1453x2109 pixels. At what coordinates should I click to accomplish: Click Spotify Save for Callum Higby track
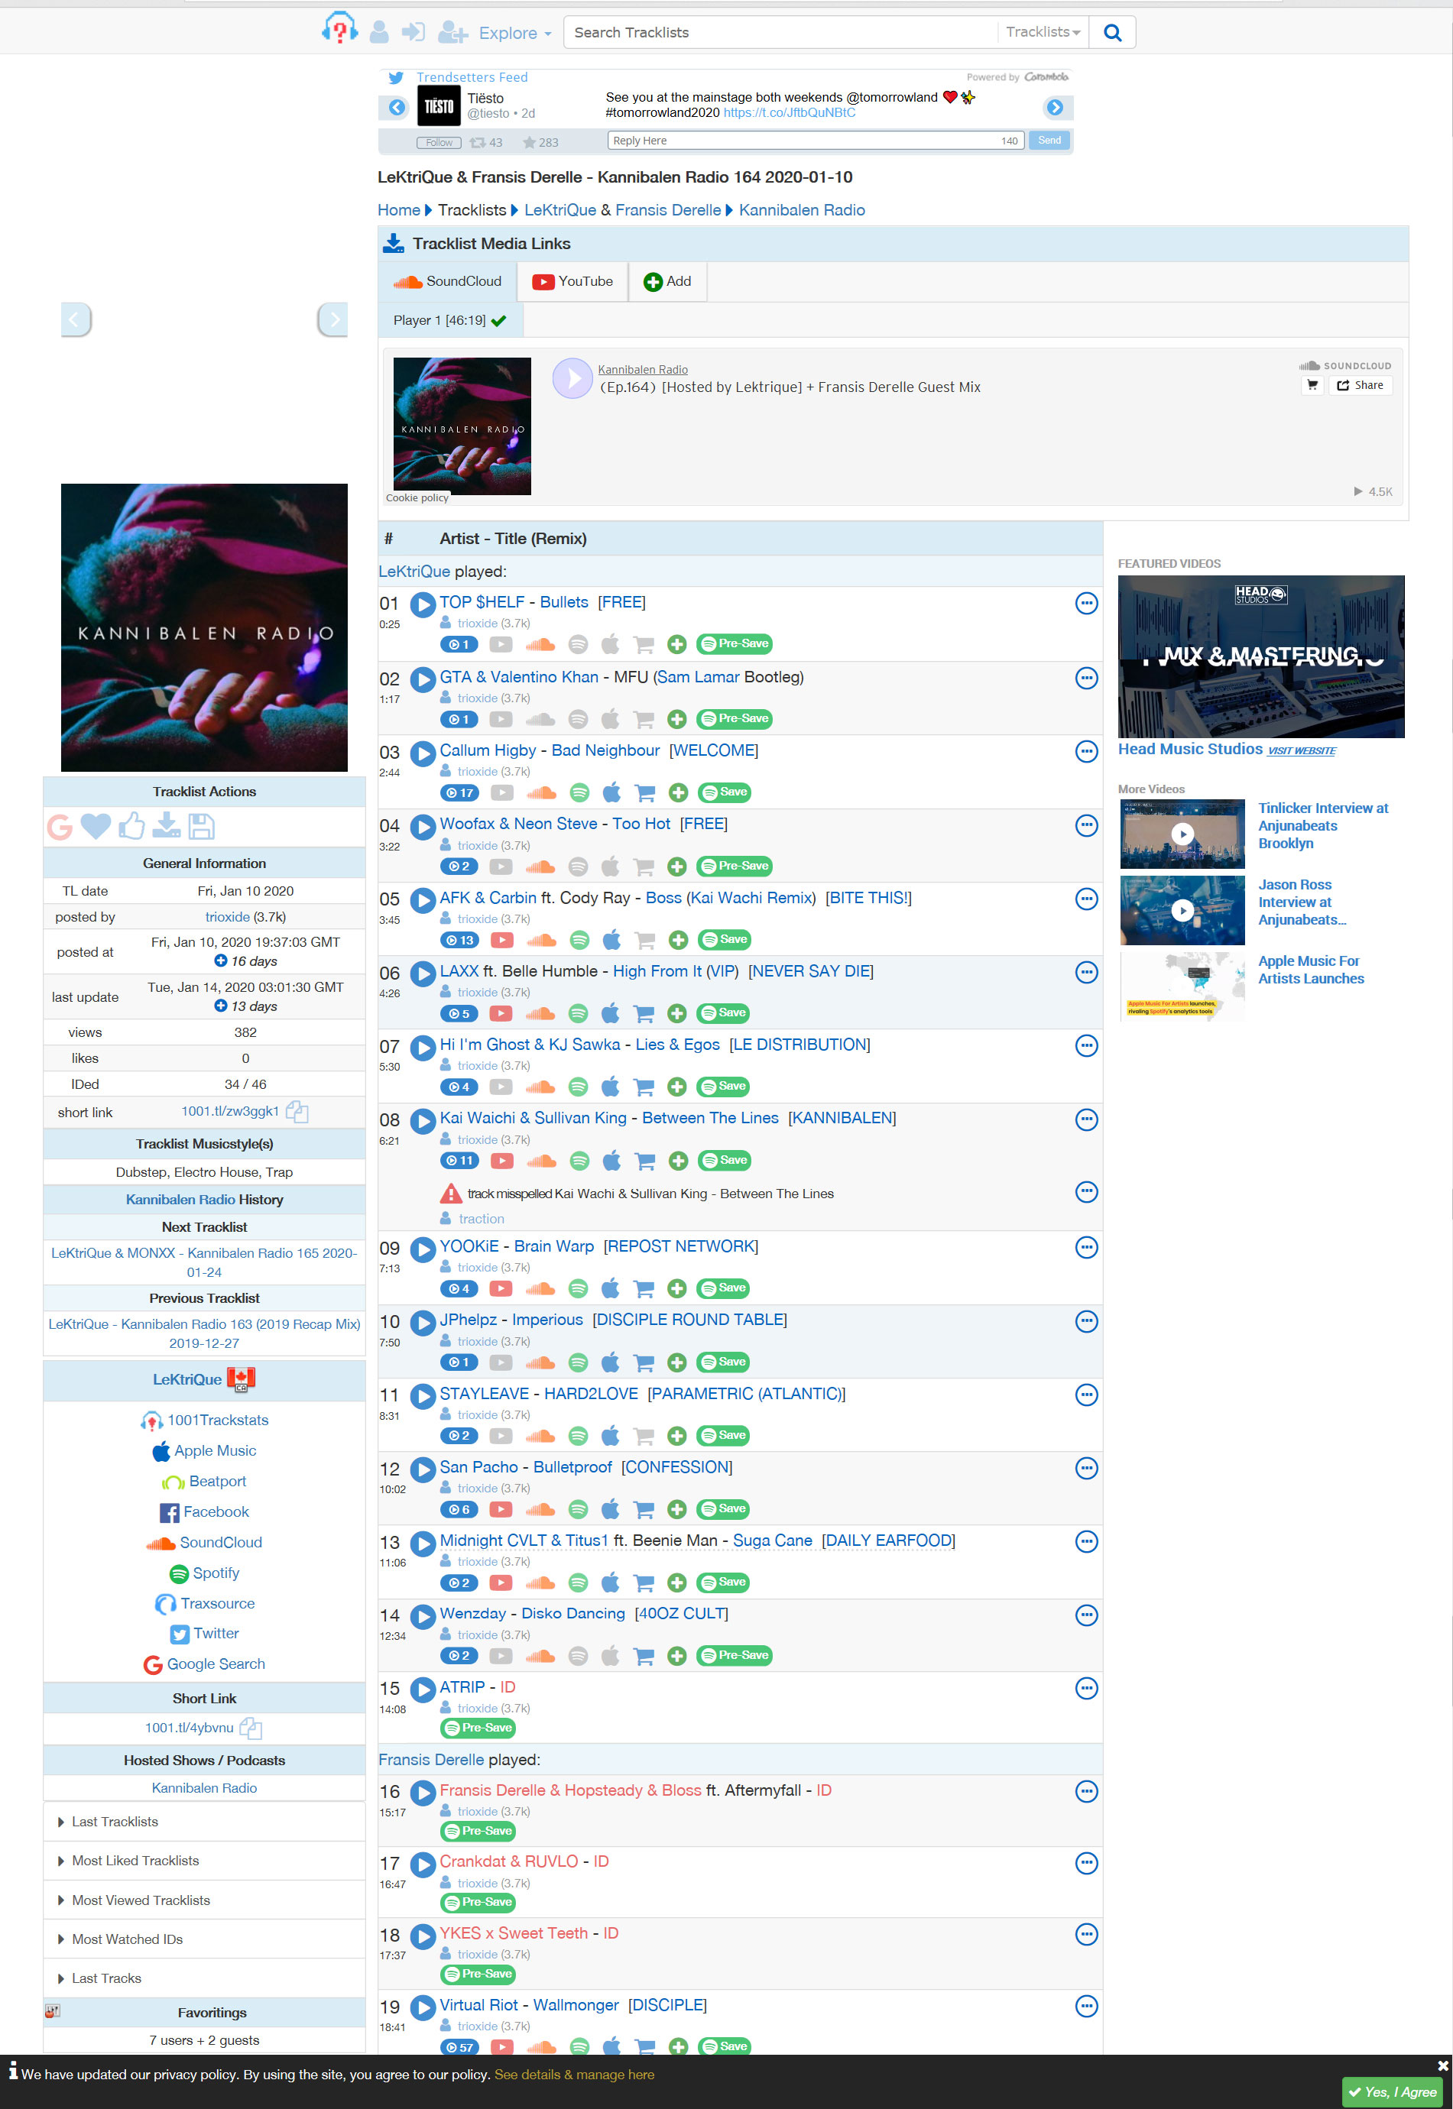pyautogui.click(x=725, y=793)
